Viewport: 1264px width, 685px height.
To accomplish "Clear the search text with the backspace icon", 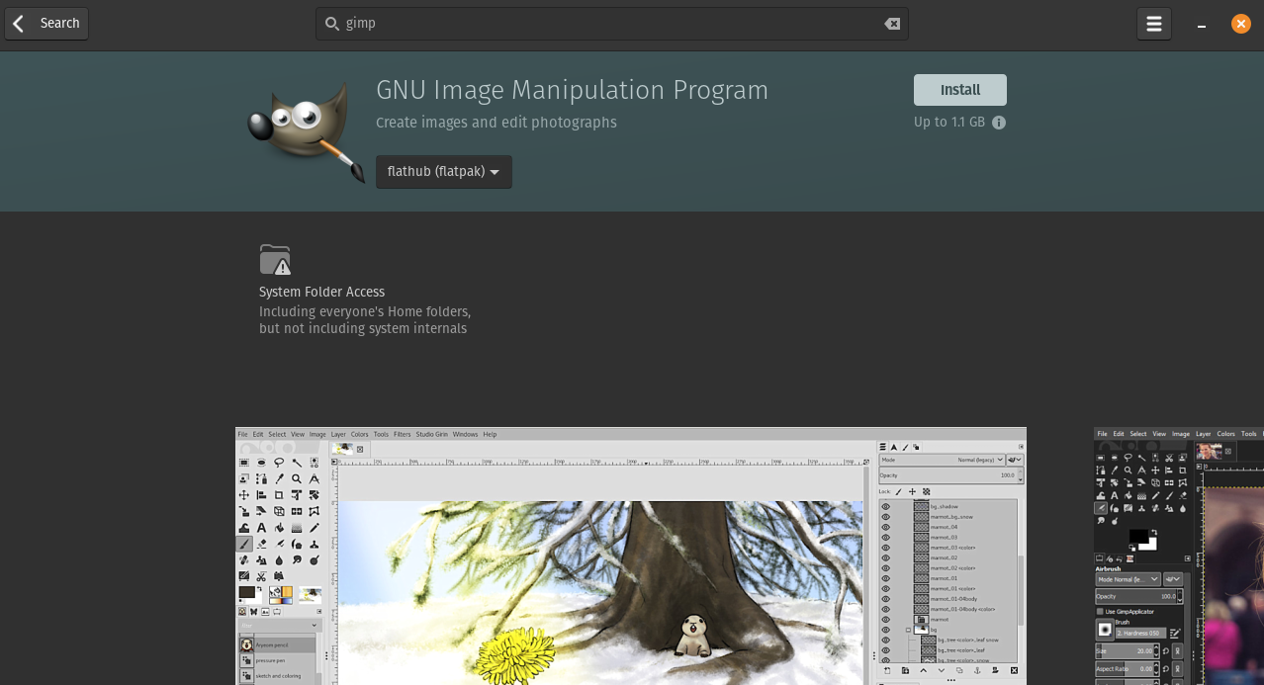I will pyautogui.click(x=892, y=24).
